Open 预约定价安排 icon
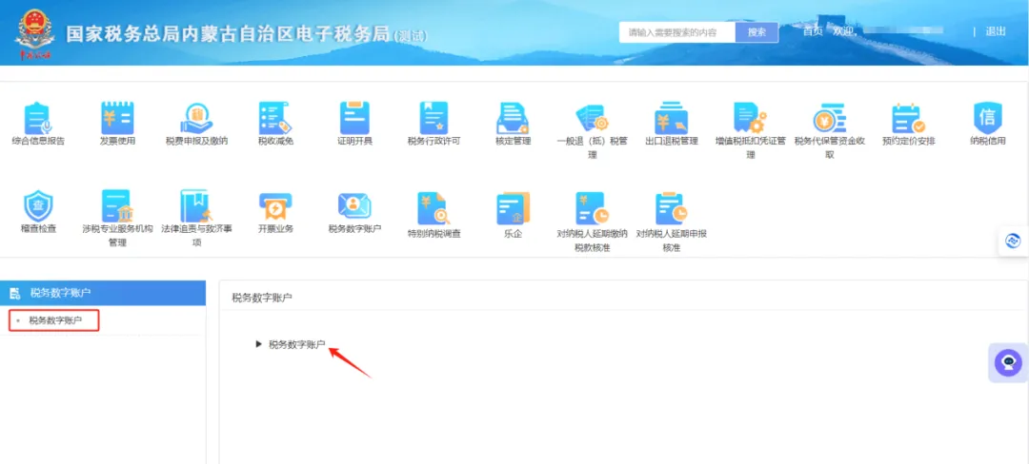This screenshot has height=464, width=1029. pyautogui.click(x=908, y=119)
